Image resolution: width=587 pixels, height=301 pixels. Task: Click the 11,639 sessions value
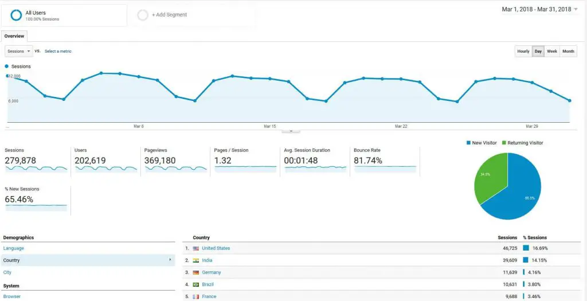point(511,272)
